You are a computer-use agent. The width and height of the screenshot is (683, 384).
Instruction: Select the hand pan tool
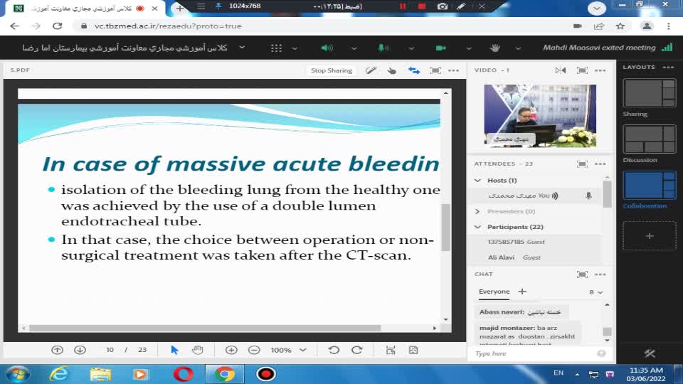(198, 350)
